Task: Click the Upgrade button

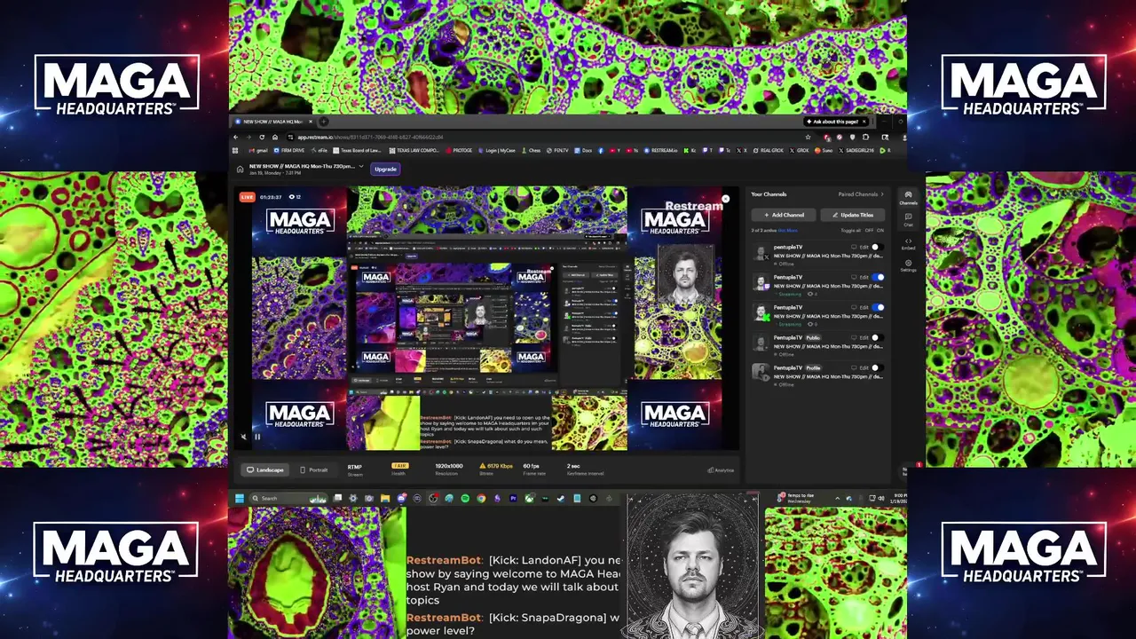Action: click(x=385, y=170)
